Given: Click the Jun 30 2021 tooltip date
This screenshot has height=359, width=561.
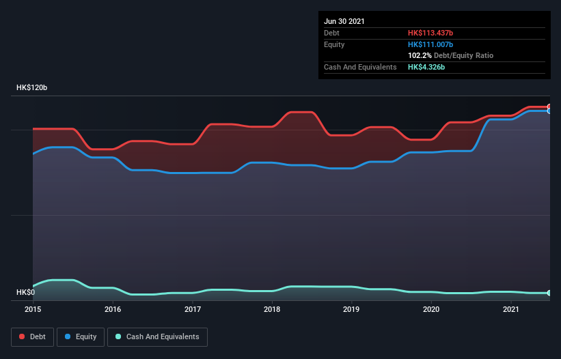Looking at the screenshot, I should click(x=344, y=21).
